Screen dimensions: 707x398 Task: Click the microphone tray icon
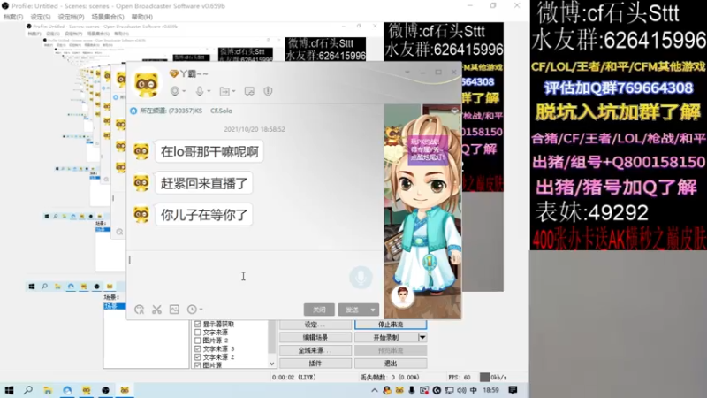coord(412,390)
